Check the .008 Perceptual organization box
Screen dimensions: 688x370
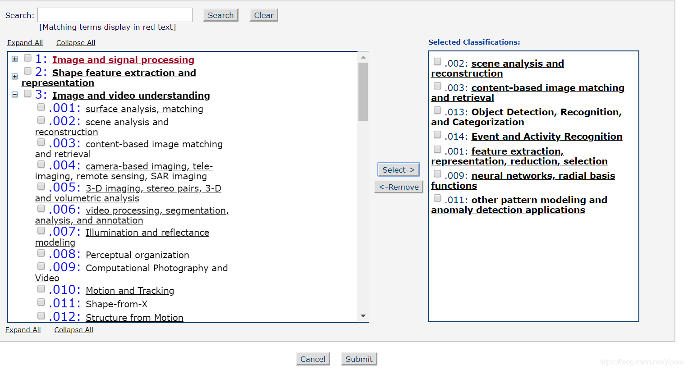pyautogui.click(x=41, y=253)
